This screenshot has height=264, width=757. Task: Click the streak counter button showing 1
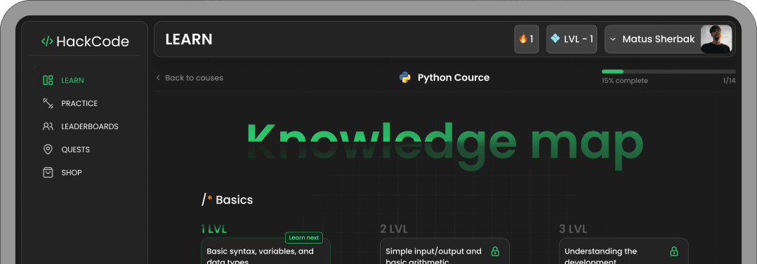click(x=526, y=39)
